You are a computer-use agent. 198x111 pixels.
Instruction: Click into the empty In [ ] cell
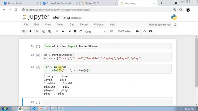(107, 102)
